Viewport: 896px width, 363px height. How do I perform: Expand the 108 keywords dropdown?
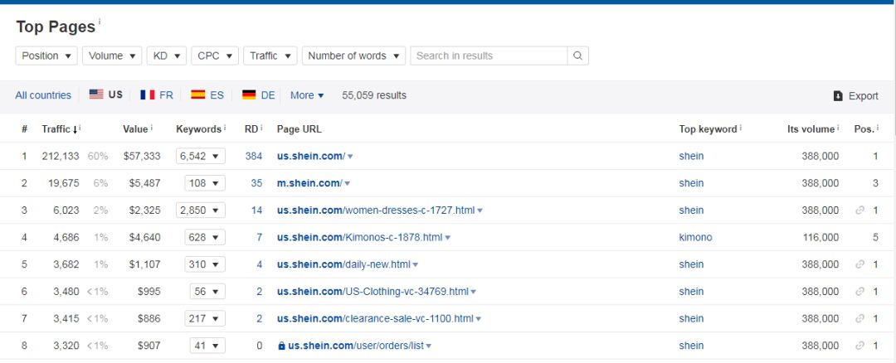tap(205, 183)
